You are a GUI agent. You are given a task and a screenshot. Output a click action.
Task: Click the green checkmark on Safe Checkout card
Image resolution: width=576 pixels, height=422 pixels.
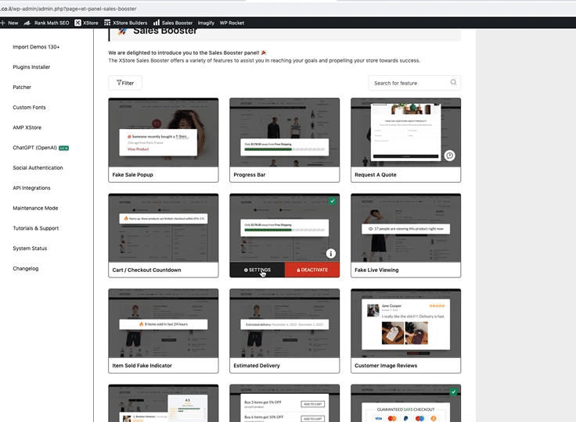coord(454,392)
